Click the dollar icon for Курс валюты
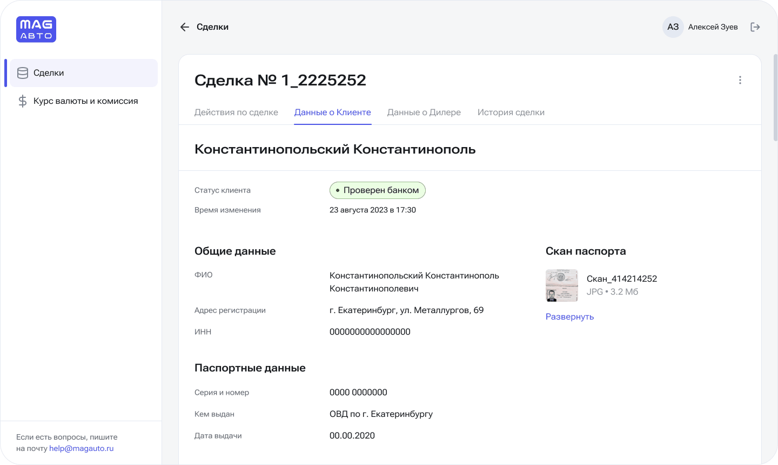Viewport: 778px width, 465px height. [23, 101]
